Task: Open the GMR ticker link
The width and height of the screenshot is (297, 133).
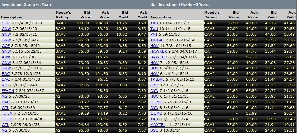Action: click(155, 85)
